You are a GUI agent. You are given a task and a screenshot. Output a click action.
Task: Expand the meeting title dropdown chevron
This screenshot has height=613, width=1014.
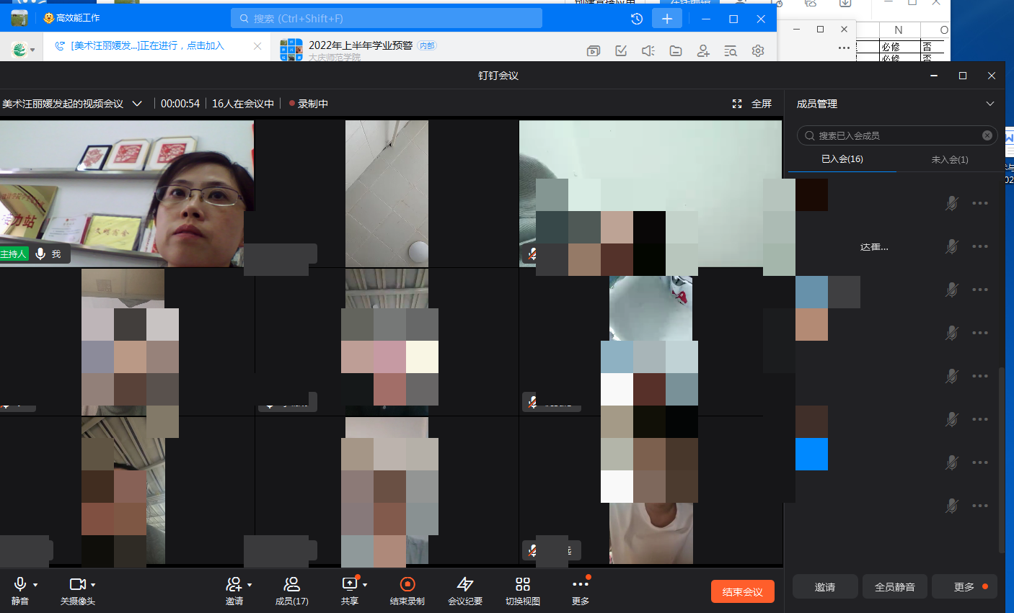point(137,104)
